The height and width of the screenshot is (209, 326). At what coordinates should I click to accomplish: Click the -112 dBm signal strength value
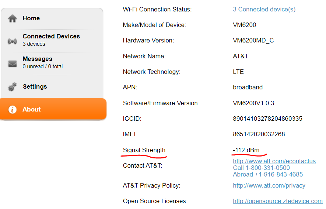(246, 150)
